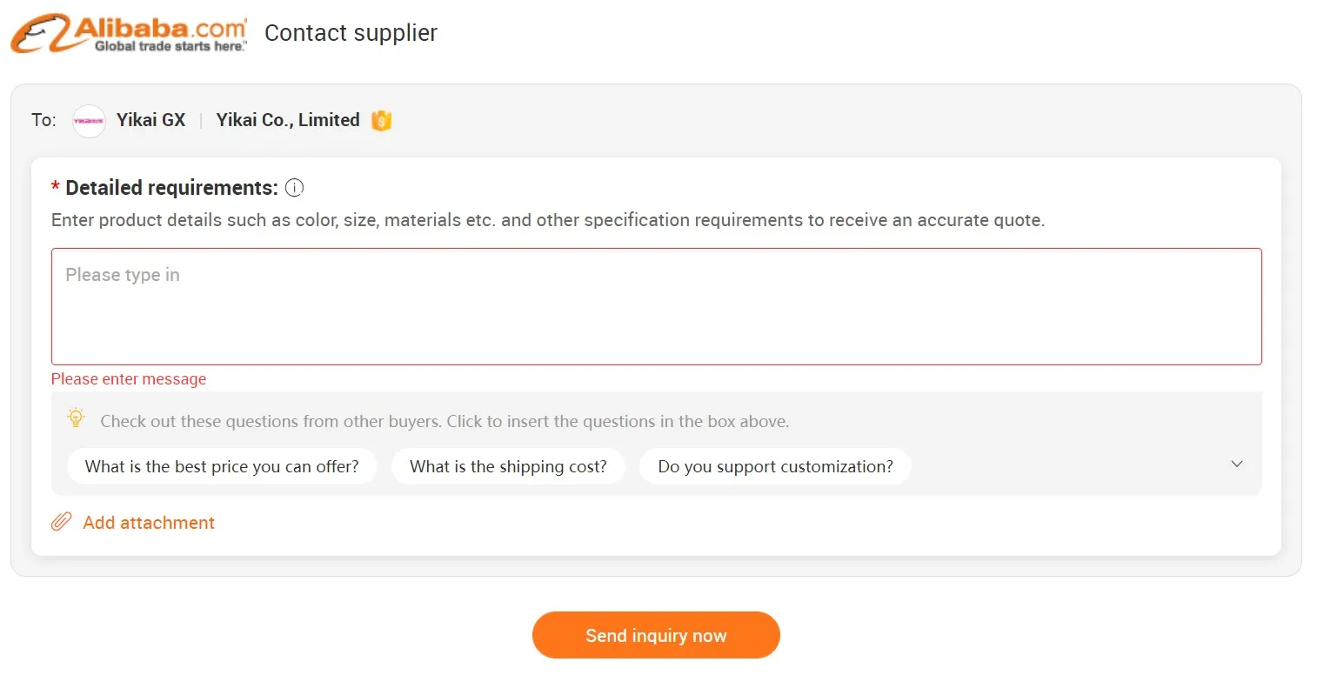Click the info icon beside Detailed requirements

point(294,188)
